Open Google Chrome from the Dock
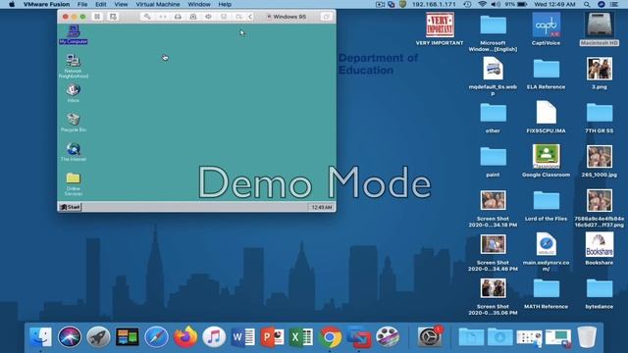628x353 pixels. (330, 337)
